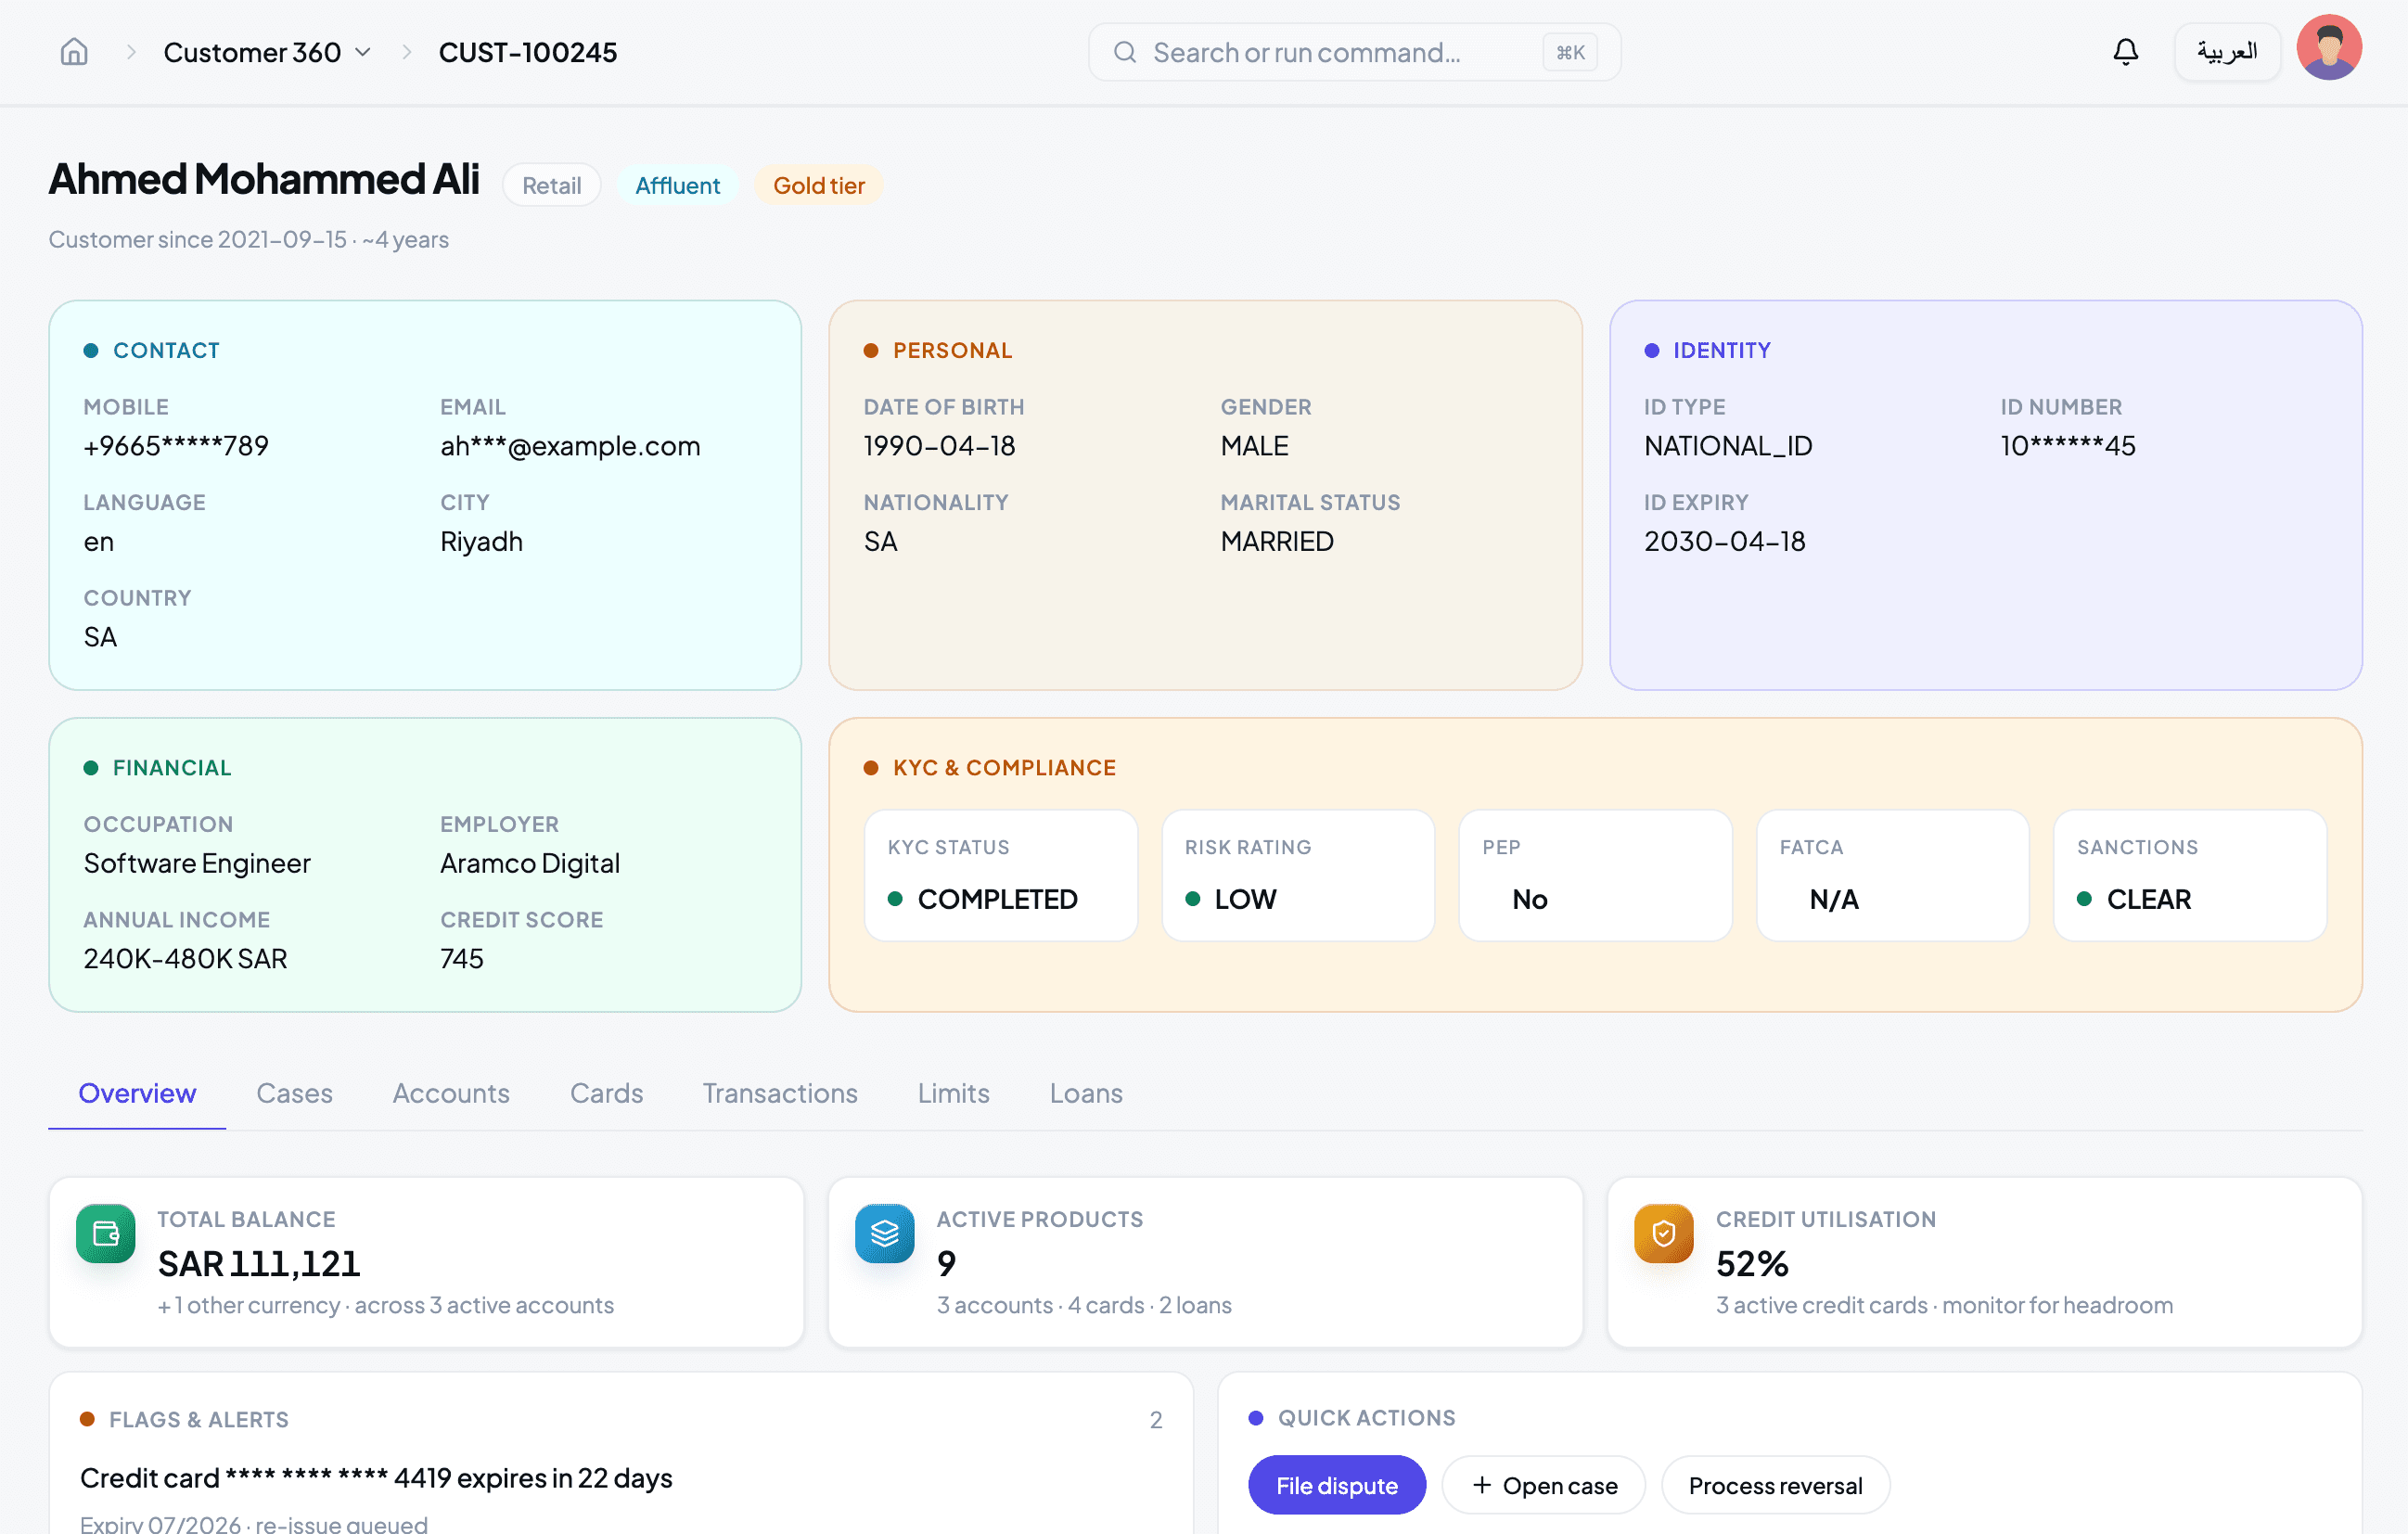This screenshot has height=1534, width=2408.
Task: Select the KYC Status COMPLETED card
Action: tap(1001, 875)
